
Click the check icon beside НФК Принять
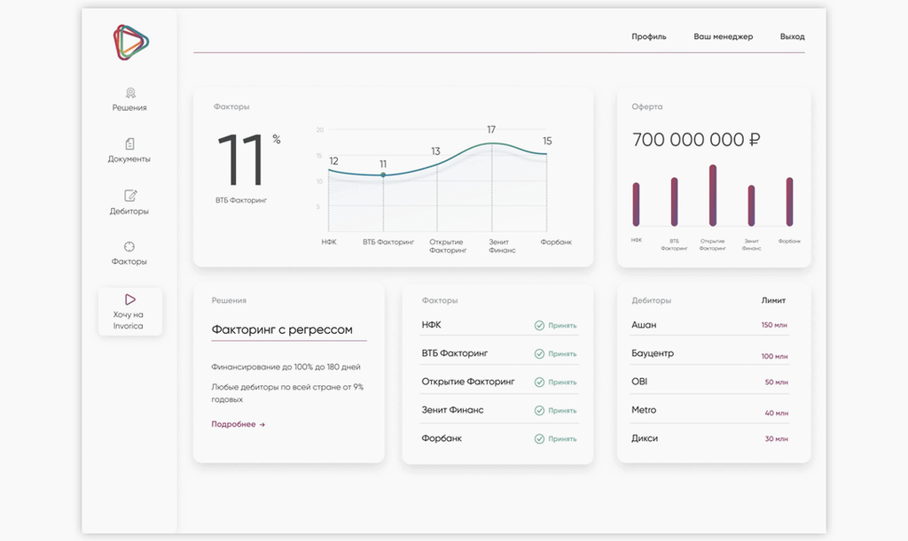(539, 326)
